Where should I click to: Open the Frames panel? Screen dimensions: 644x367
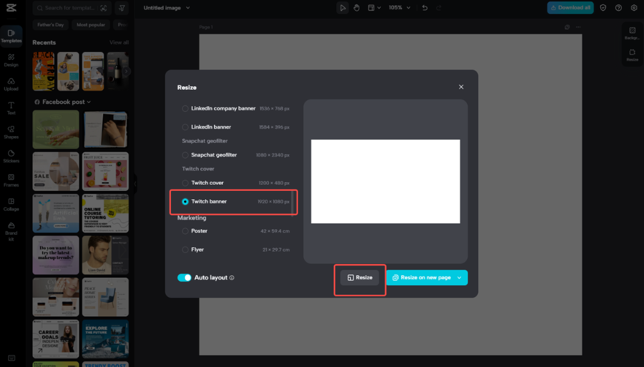click(x=11, y=180)
